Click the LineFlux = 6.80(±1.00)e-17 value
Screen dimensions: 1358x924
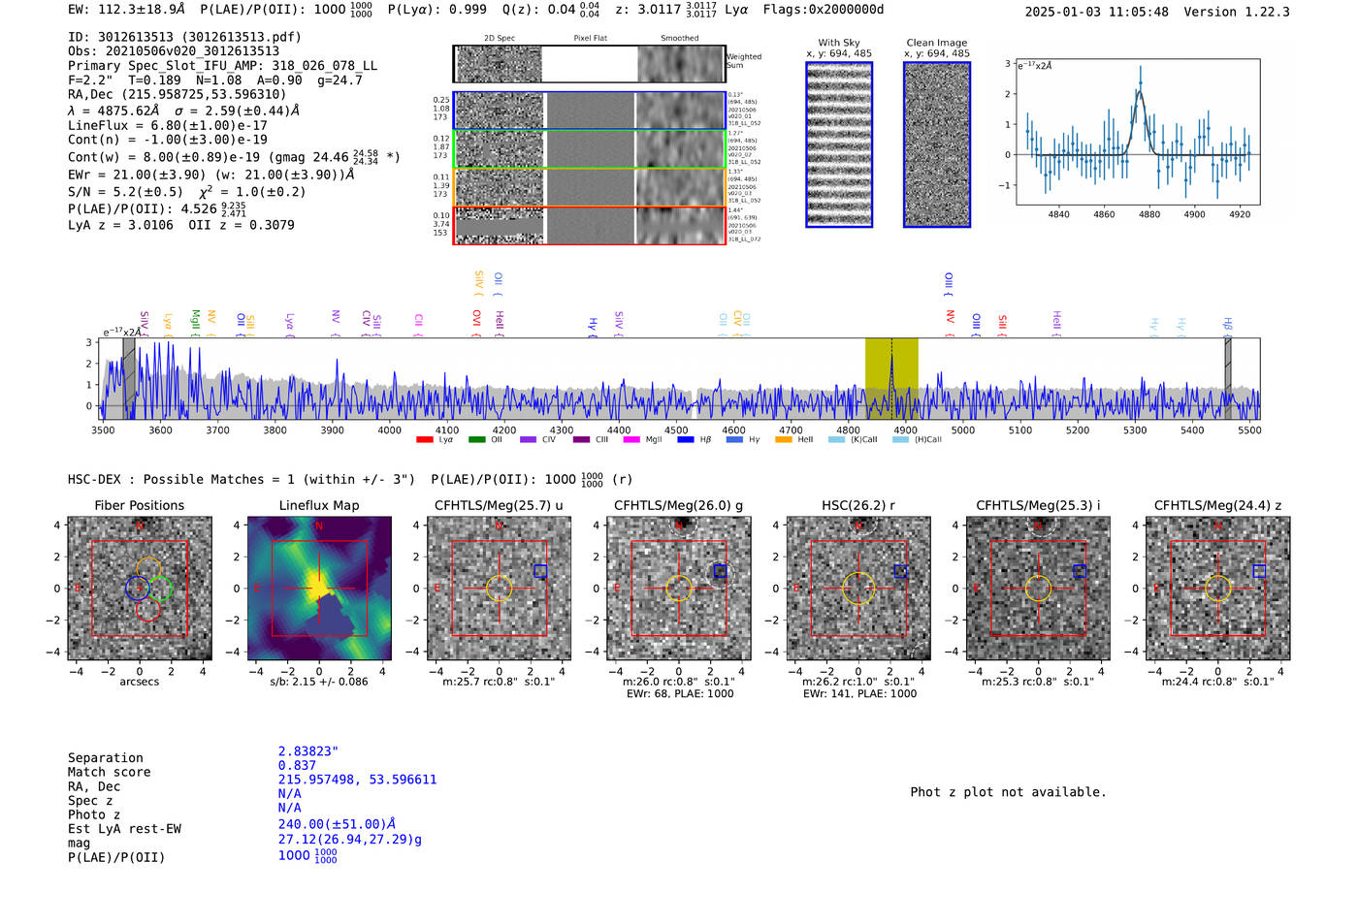(168, 125)
